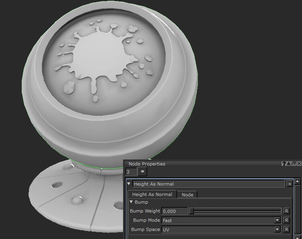Image resolution: width=302 pixels, height=239 pixels.
Task: Switch to the Node tab
Action: click(x=187, y=194)
